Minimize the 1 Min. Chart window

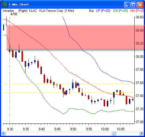point(127,5)
